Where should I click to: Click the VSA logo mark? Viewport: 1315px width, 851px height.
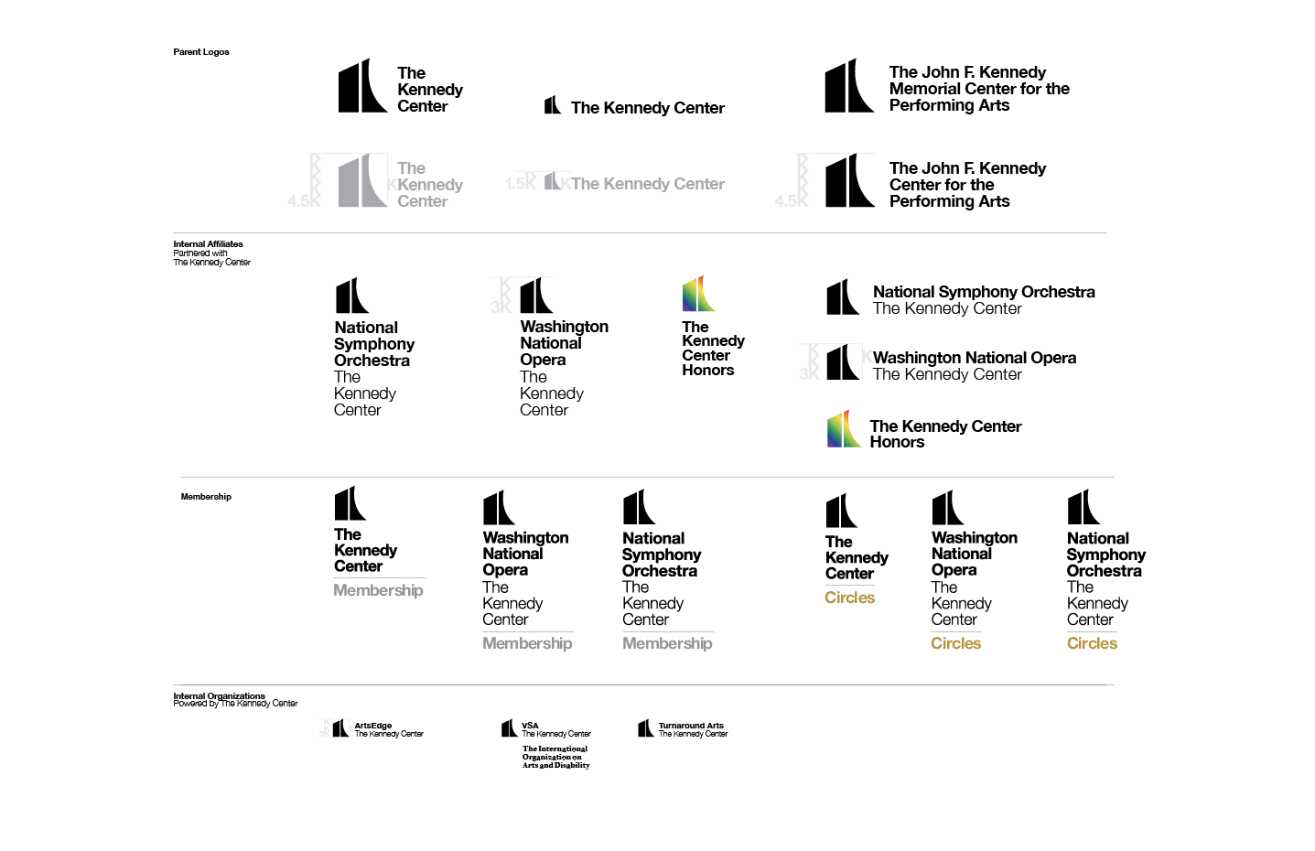[510, 728]
